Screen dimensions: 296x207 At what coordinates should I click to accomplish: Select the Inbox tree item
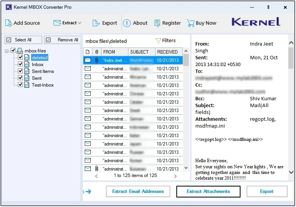pos(38,65)
